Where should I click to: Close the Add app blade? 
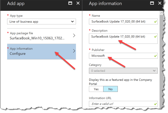78,4
